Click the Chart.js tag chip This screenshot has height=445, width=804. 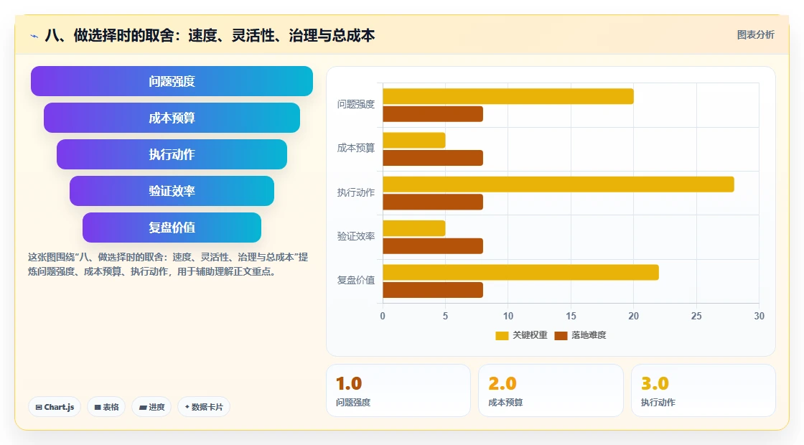[x=55, y=407]
